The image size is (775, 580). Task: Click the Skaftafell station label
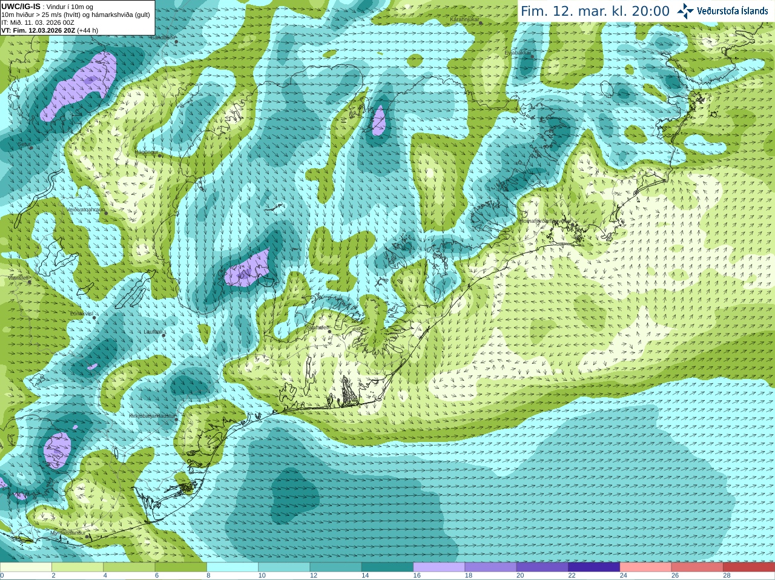tap(317, 328)
